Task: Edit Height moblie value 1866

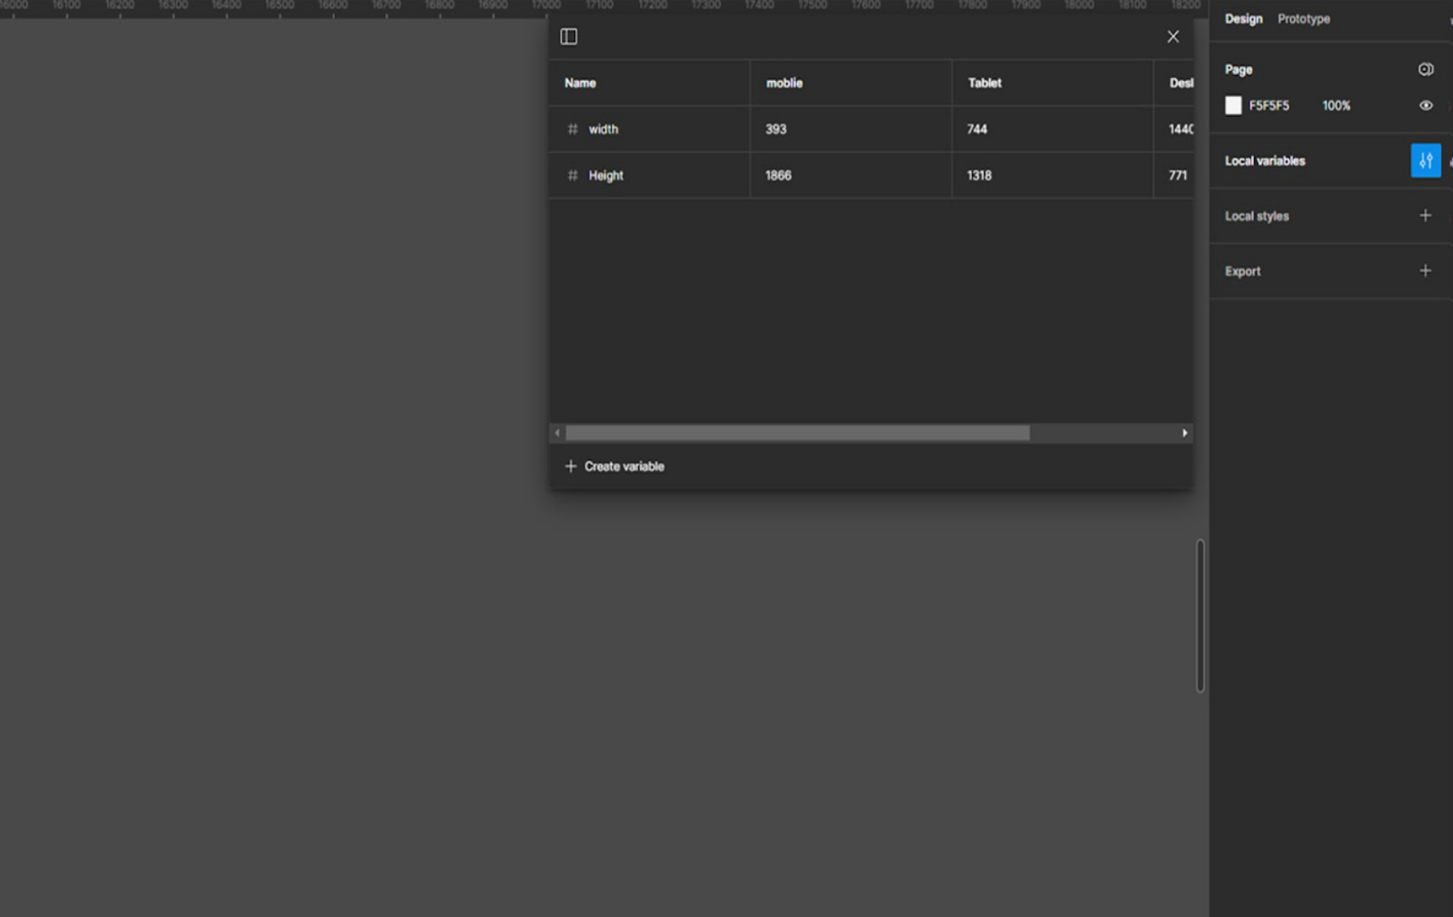Action: (x=850, y=176)
